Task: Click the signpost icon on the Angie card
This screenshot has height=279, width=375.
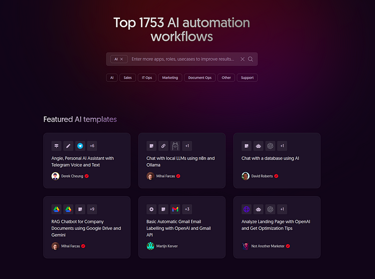Action: click(x=56, y=146)
